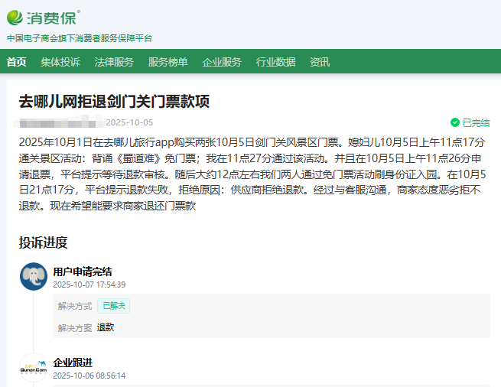Click the green 已完结 checkmark icon
This screenshot has width=501, height=387.
click(x=455, y=122)
